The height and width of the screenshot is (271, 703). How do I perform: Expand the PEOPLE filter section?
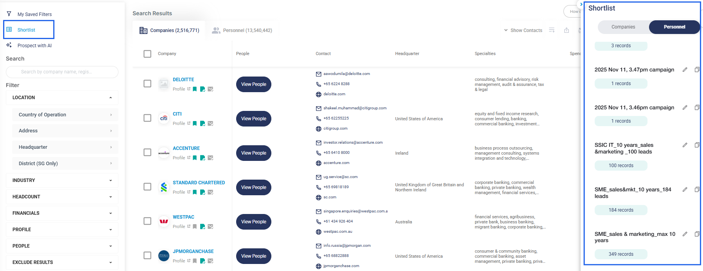click(x=62, y=246)
